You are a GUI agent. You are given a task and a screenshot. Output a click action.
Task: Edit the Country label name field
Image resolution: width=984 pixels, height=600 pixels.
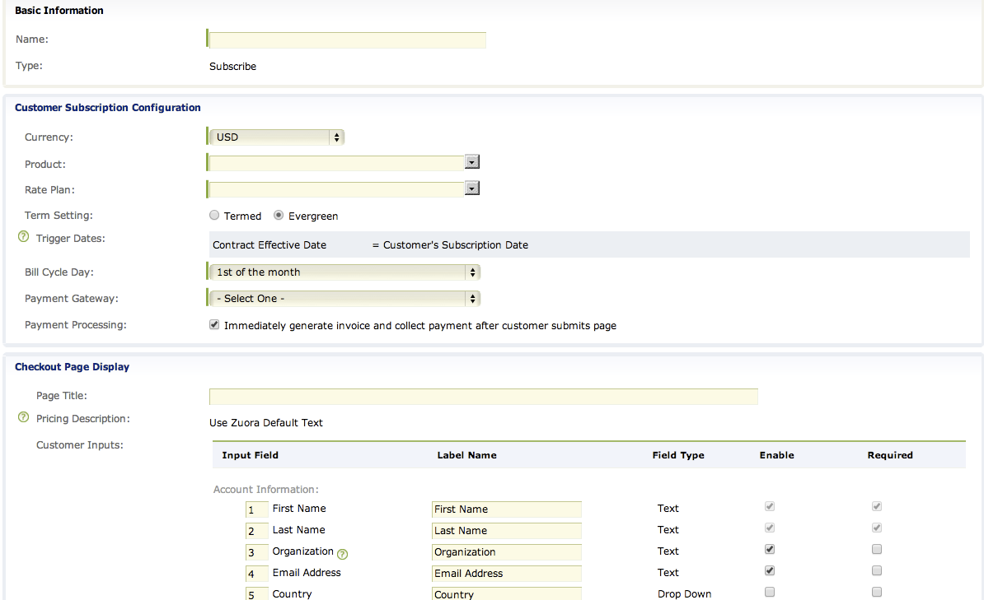point(507,593)
